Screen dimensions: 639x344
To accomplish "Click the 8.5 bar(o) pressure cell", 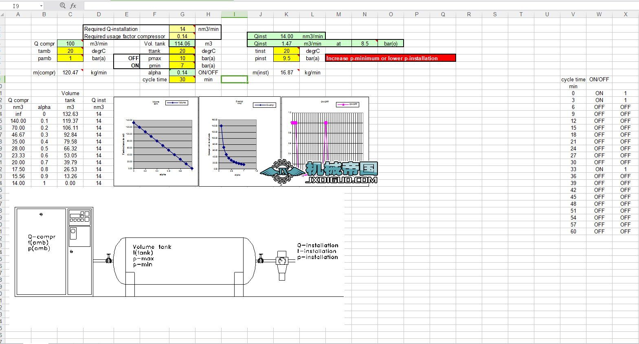I will click(x=365, y=44).
